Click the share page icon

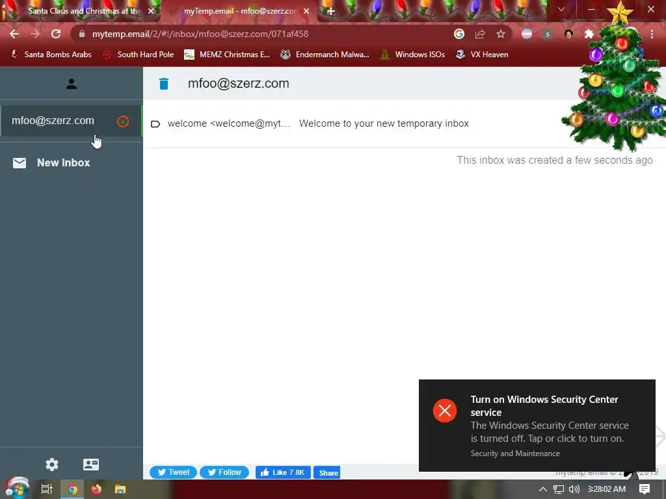click(480, 34)
